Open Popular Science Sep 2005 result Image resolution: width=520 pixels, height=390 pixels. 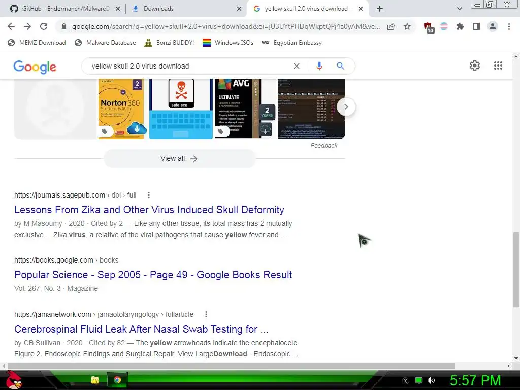coord(153,275)
